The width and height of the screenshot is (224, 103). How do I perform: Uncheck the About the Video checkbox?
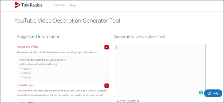coord(107,47)
